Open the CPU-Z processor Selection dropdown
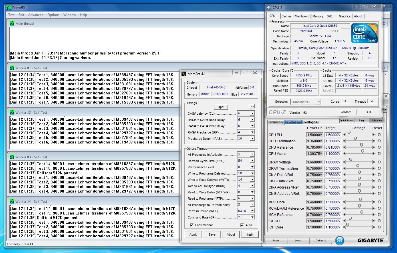The image size is (397, 253). tap(319, 102)
